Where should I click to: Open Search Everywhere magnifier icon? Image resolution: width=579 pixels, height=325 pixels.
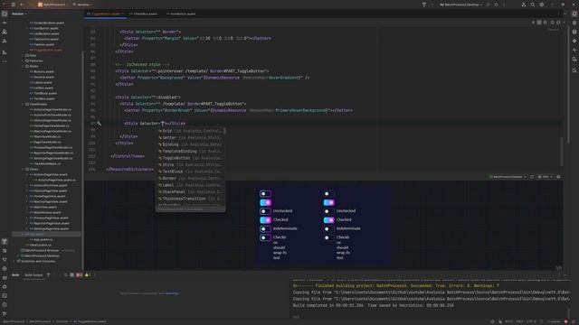click(533, 5)
